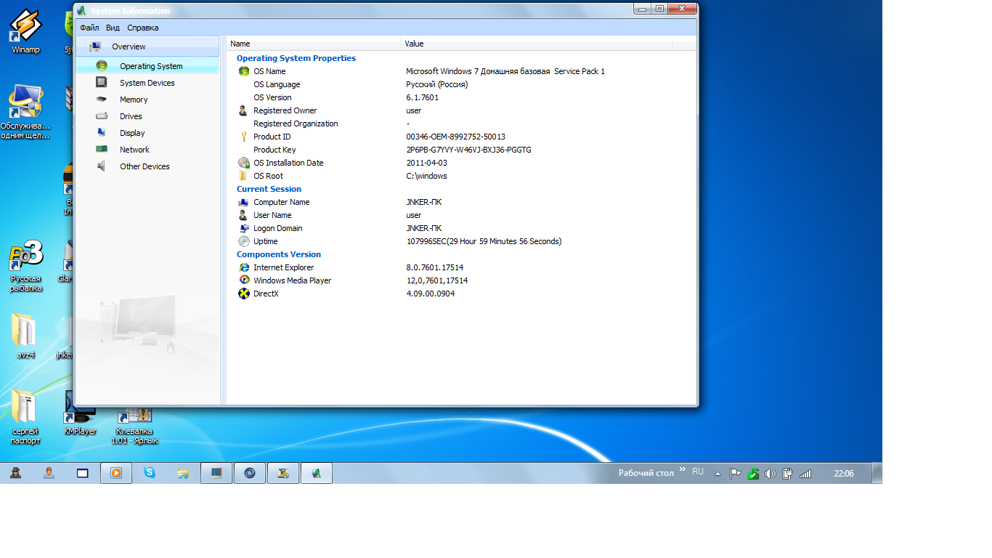Open the Справка menu

tap(142, 28)
